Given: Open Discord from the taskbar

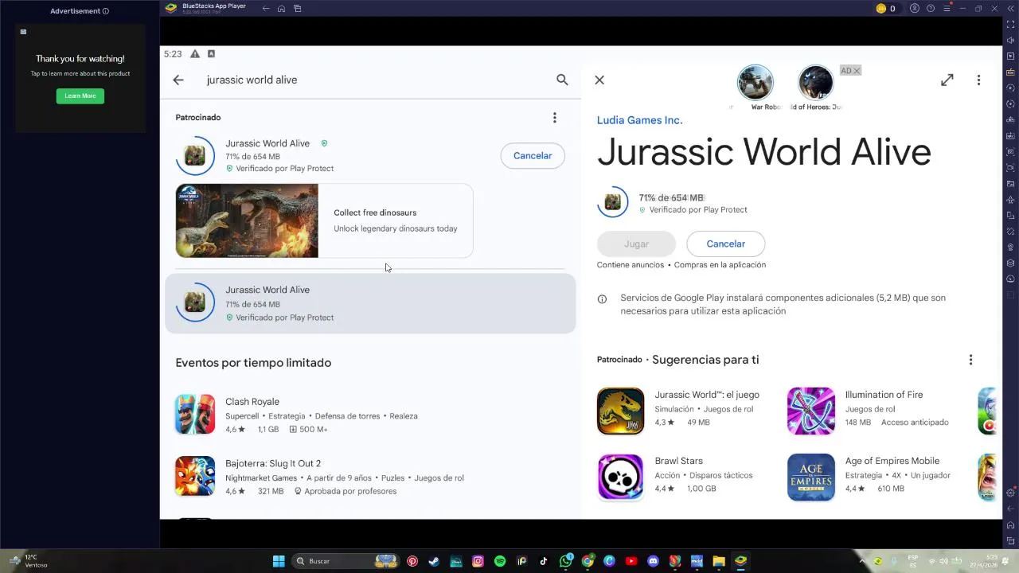Looking at the screenshot, I should pos(654,561).
